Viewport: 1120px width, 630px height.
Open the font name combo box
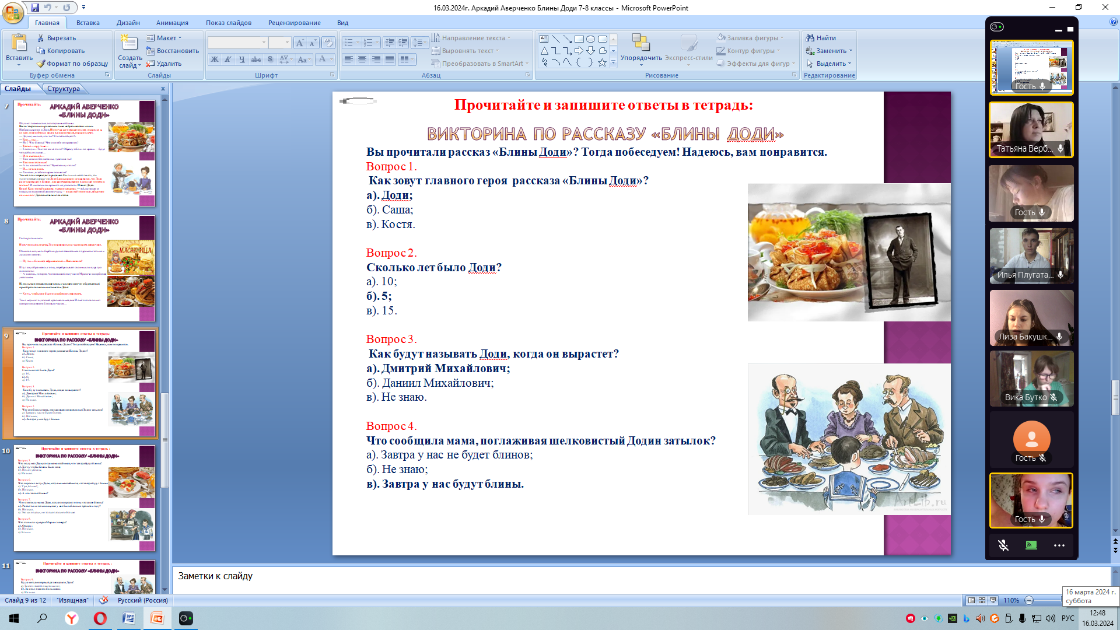[x=237, y=43]
